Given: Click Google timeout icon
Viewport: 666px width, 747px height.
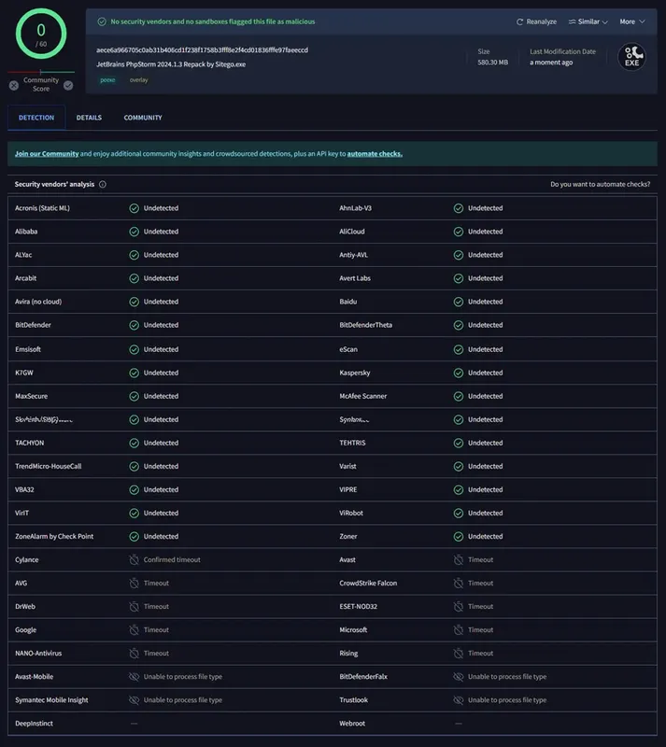Looking at the screenshot, I should (134, 629).
